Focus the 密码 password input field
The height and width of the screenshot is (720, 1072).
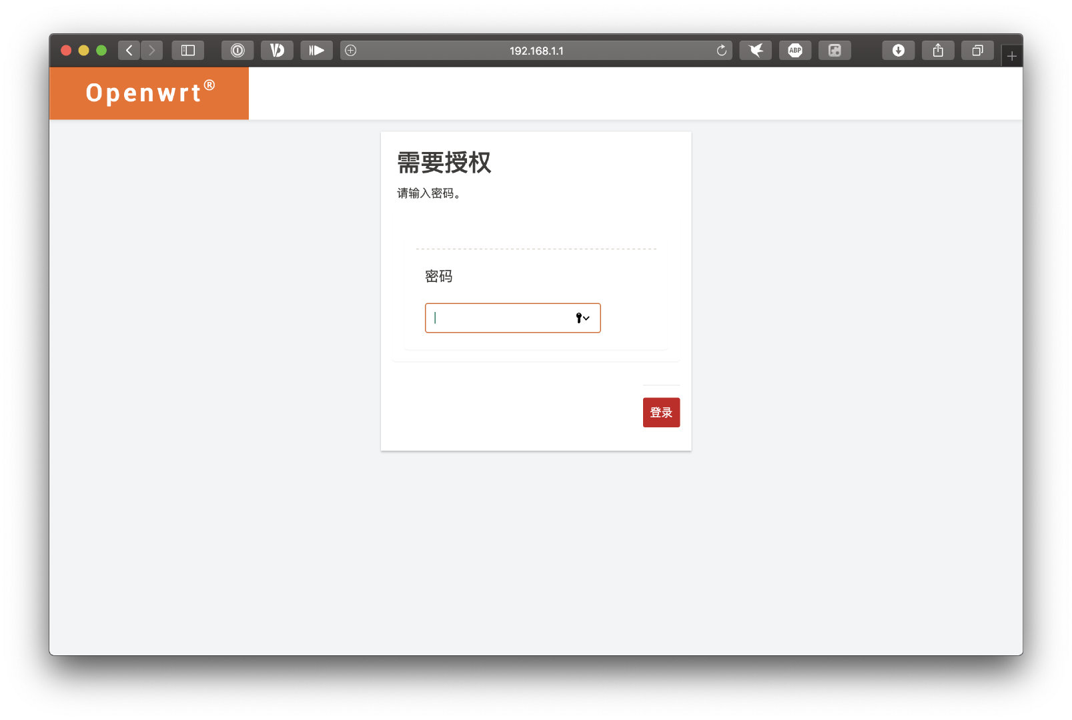click(500, 318)
